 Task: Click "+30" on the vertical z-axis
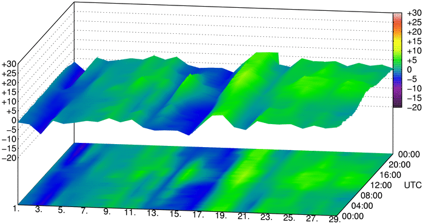9,64
